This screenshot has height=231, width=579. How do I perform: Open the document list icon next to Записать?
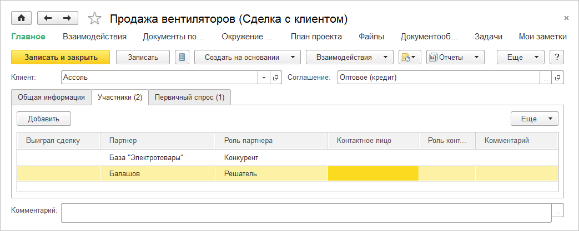tap(182, 57)
